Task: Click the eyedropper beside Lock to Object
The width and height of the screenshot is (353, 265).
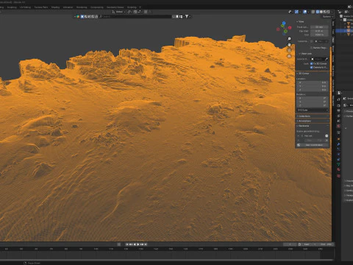Action: 327,59
